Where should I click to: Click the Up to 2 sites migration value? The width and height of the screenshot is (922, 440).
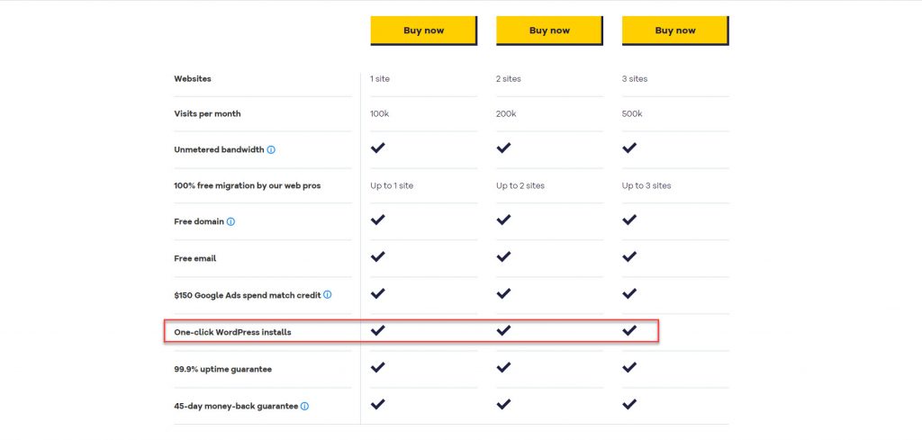tap(520, 185)
